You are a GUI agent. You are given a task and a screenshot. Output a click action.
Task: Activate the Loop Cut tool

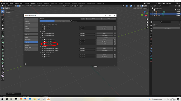pyautogui.click(x=3, y=53)
